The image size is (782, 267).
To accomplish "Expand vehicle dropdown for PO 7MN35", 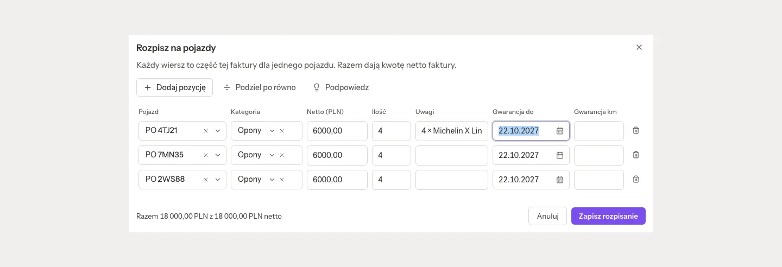I will coord(218,155).
